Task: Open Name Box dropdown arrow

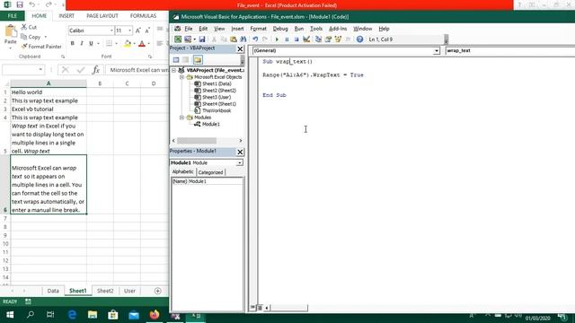Action: (40, 70)
